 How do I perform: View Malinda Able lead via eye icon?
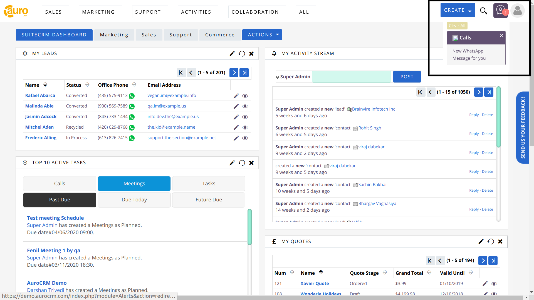pos(245,106)
